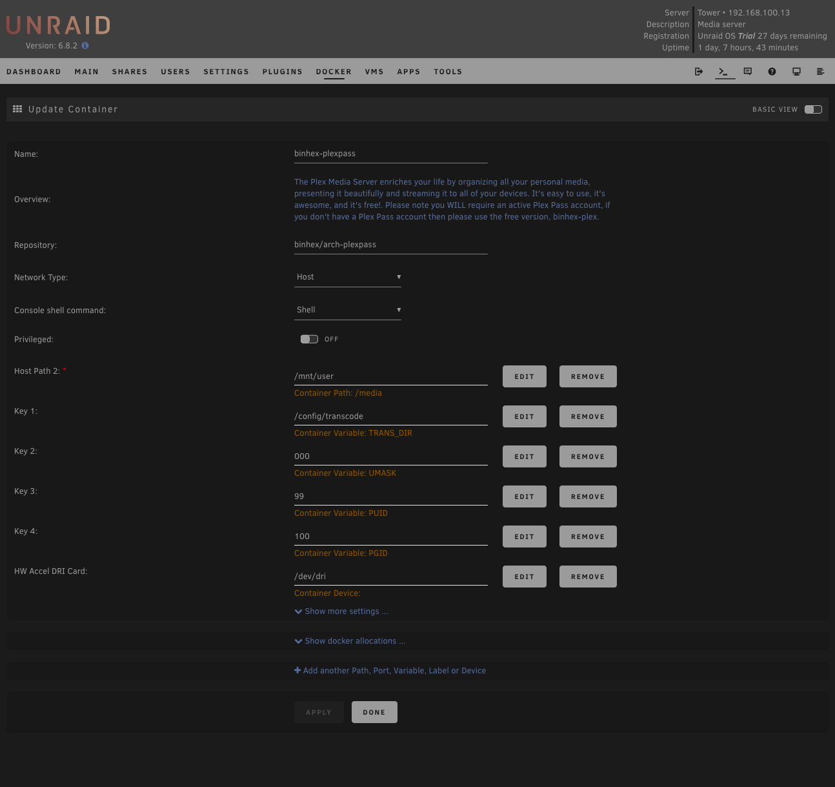Open the Console shell command dropdown
The image size is (835, 787).
347,310
